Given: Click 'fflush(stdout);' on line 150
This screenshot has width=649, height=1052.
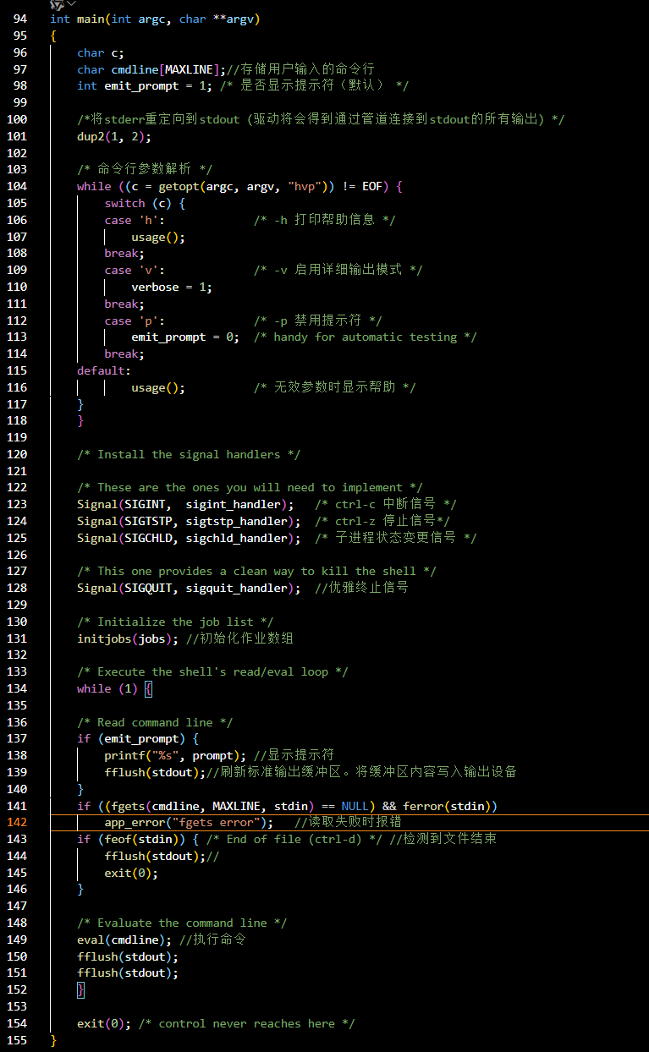Looking at the screenshot, I should click(x=128, y=956).
